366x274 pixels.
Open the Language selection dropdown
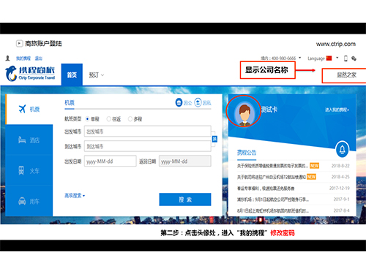click(x=323, y=58)
